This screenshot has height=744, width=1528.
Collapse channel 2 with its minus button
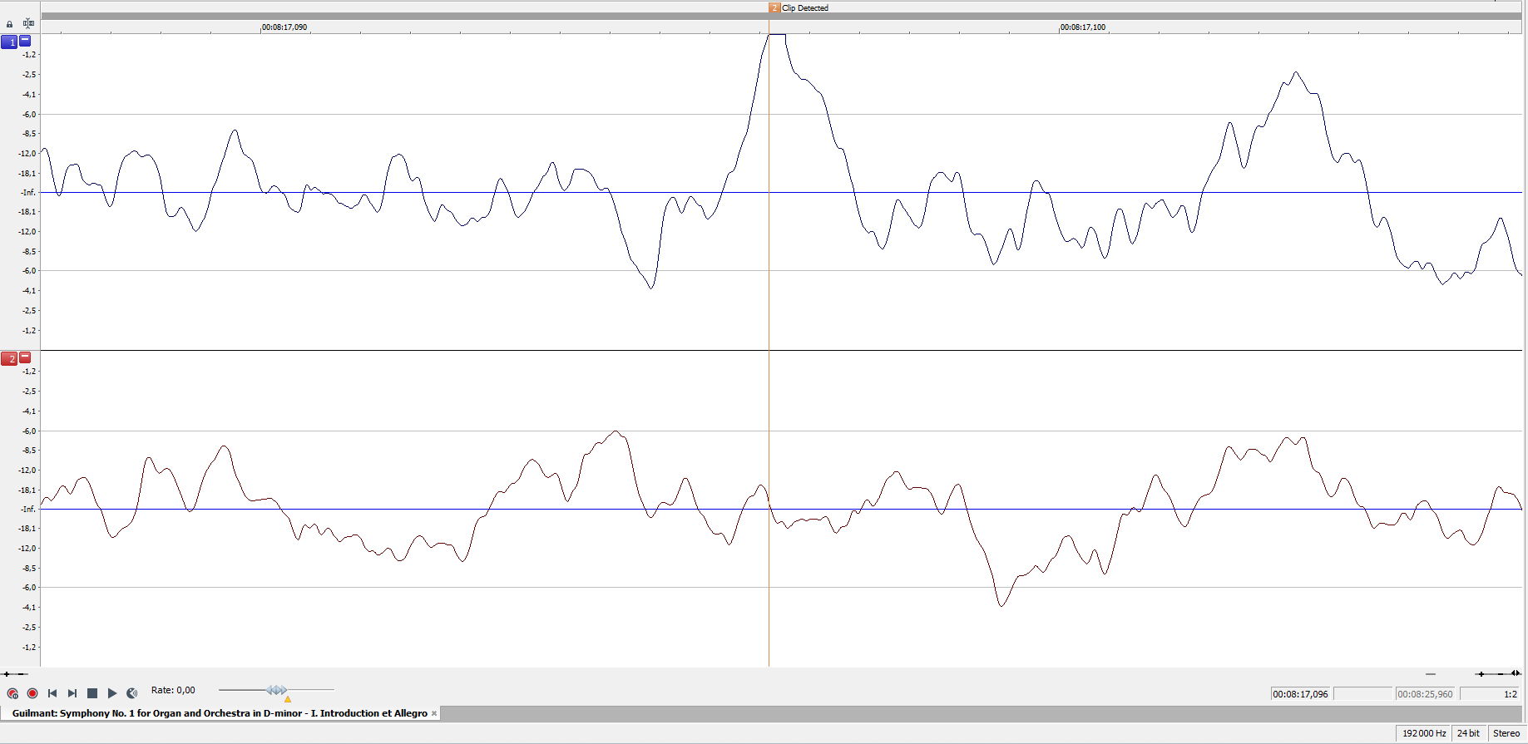pos(25,357)
